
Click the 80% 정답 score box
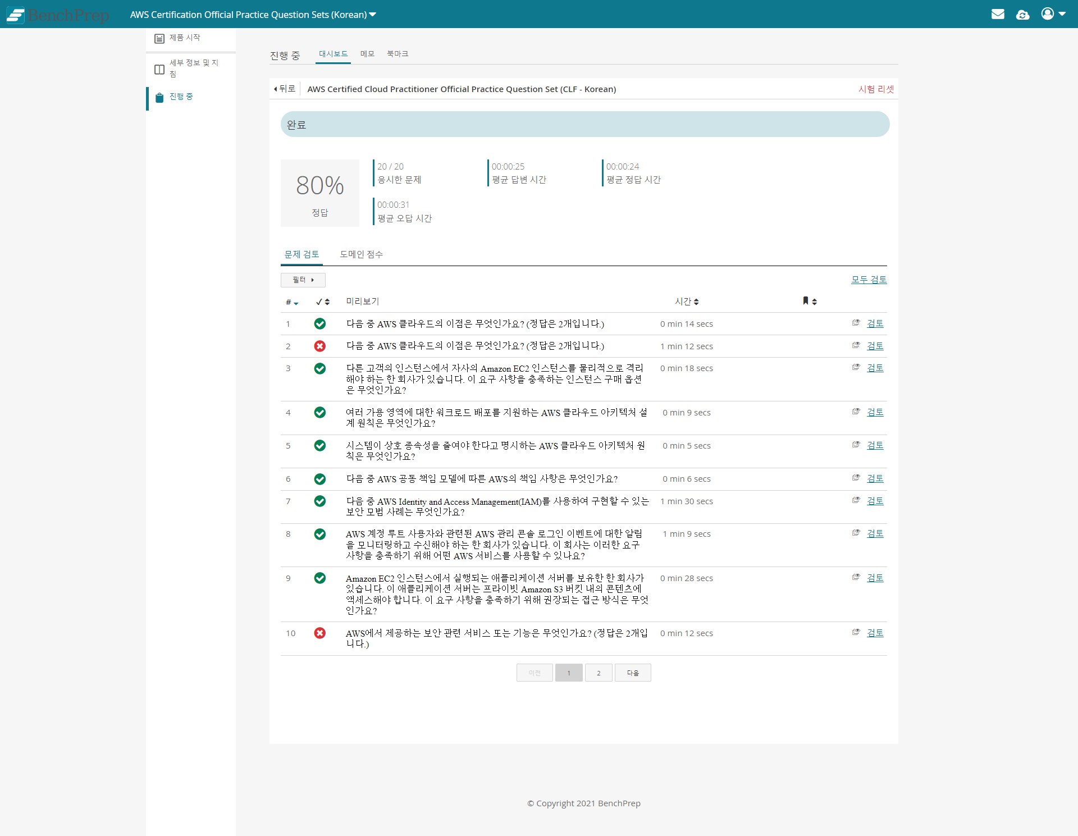pyautogui.click(x=320, y=193)
